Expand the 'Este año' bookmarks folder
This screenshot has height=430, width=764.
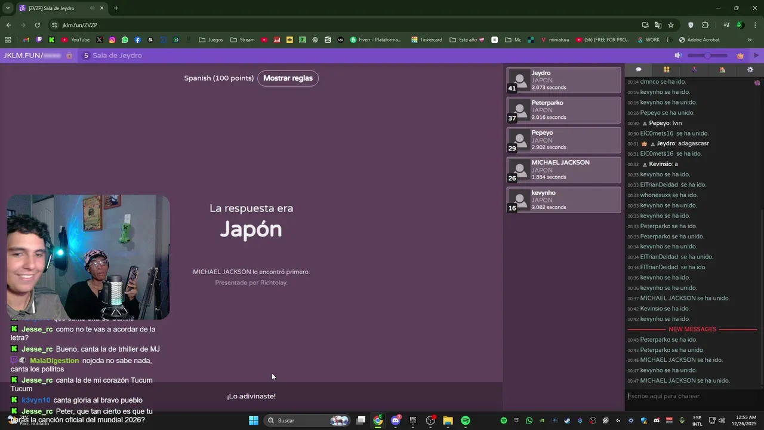pyautogui.click(x=467, y=40)
